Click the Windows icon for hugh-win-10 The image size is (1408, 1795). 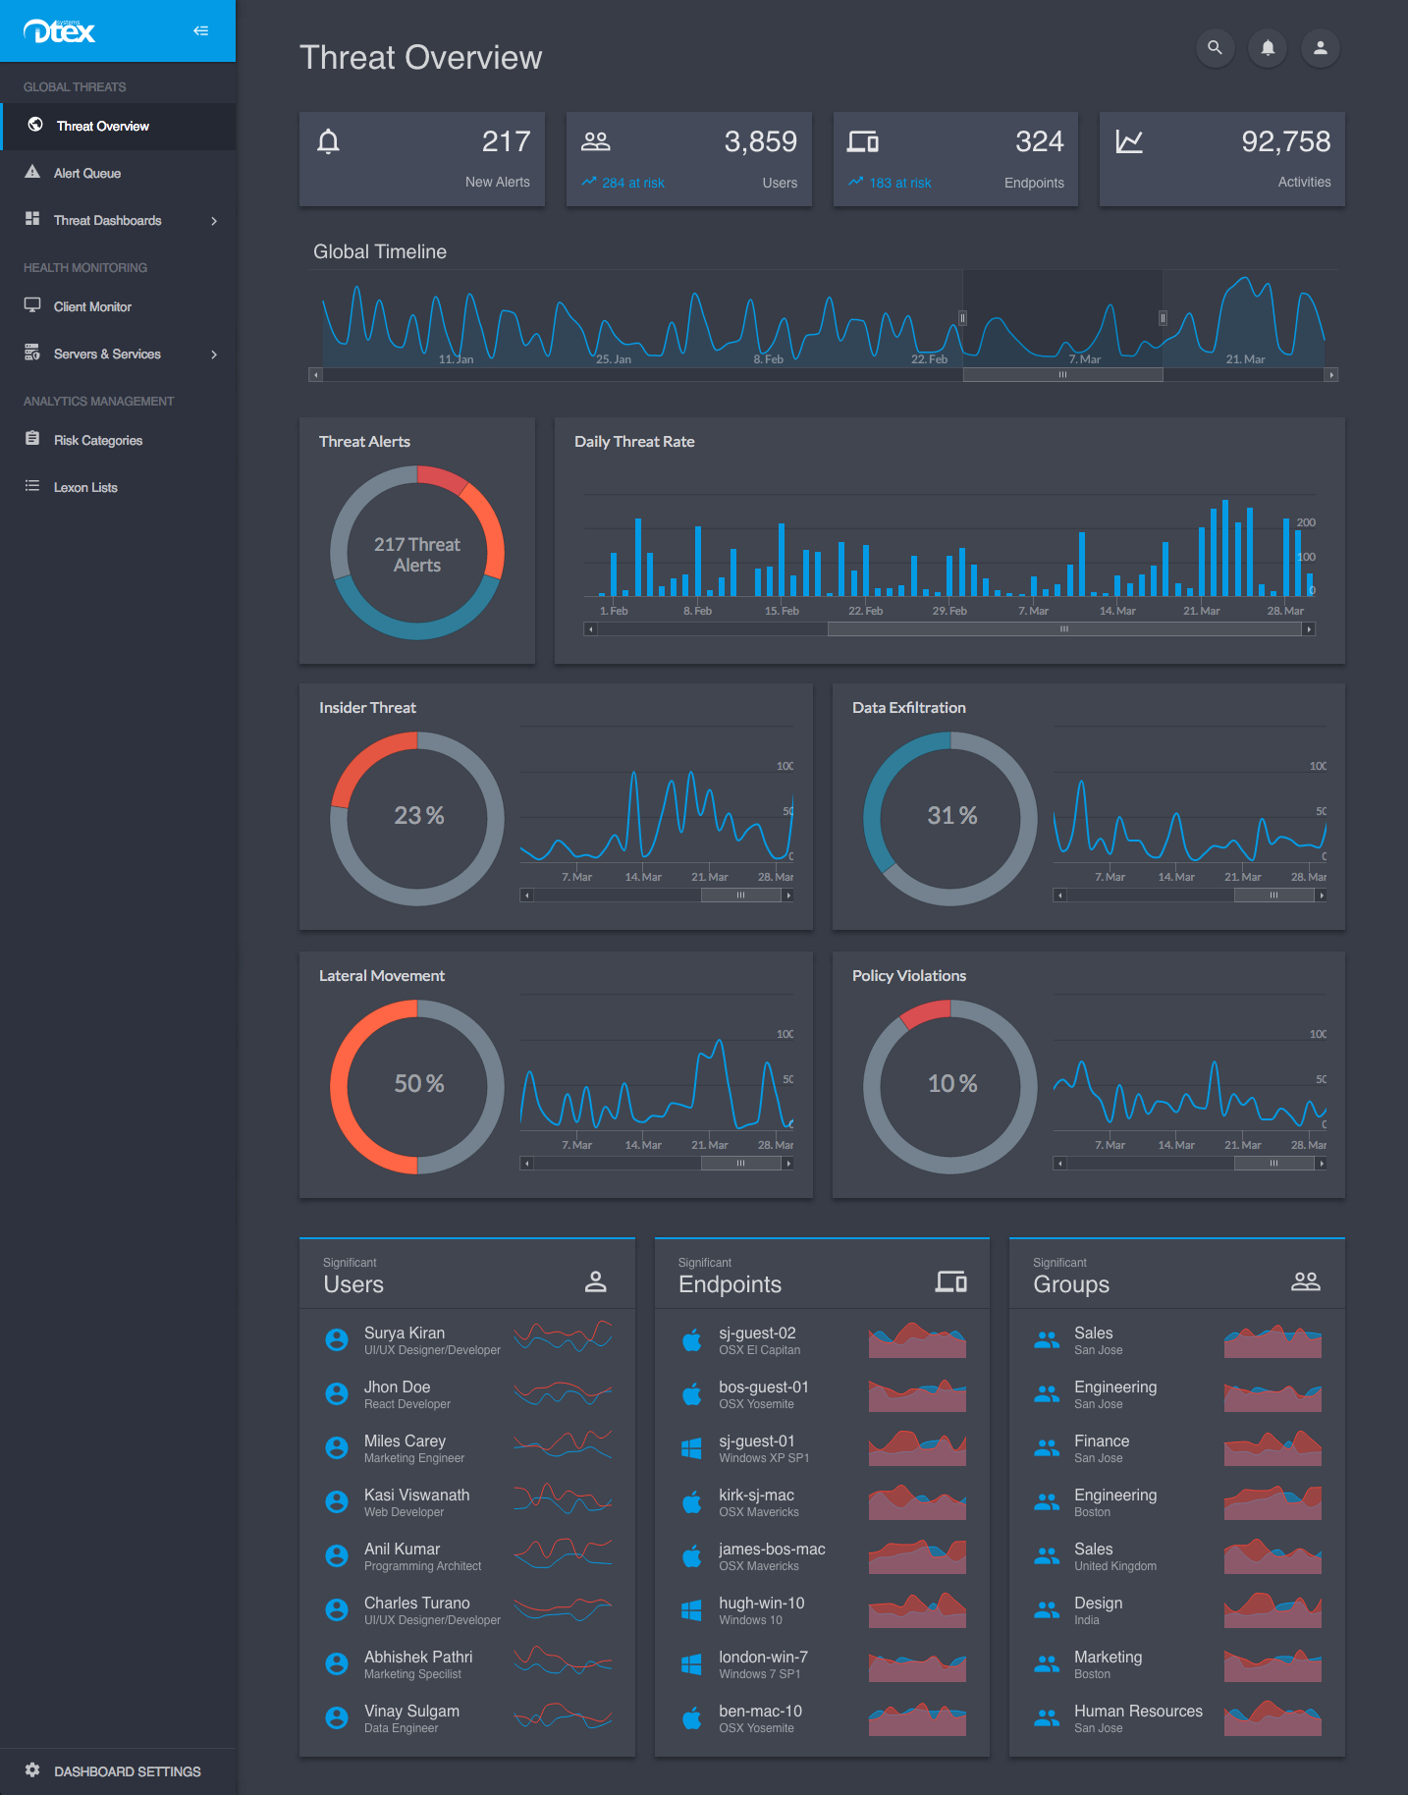click(x=692, y=1610)
